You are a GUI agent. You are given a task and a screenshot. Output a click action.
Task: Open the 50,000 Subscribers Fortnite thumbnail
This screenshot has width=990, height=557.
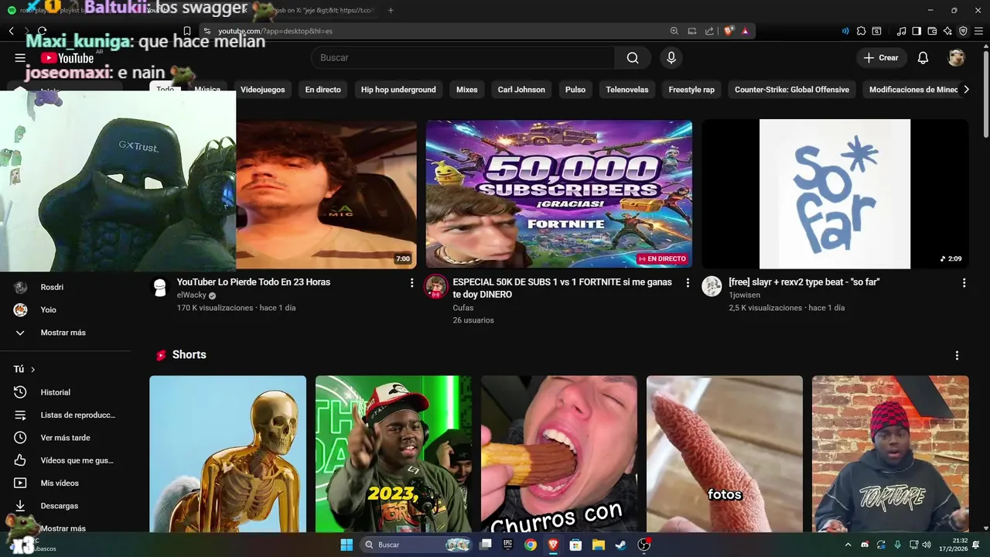coord(559,194)
